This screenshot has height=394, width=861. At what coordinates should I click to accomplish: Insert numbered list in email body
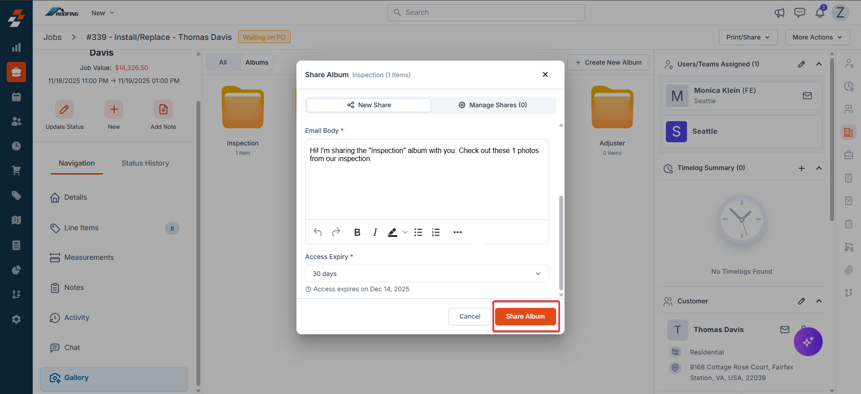point(436,232)
